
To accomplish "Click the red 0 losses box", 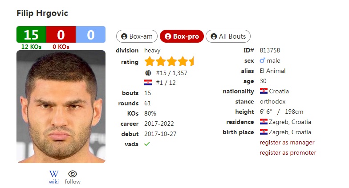I will point(61,35).
